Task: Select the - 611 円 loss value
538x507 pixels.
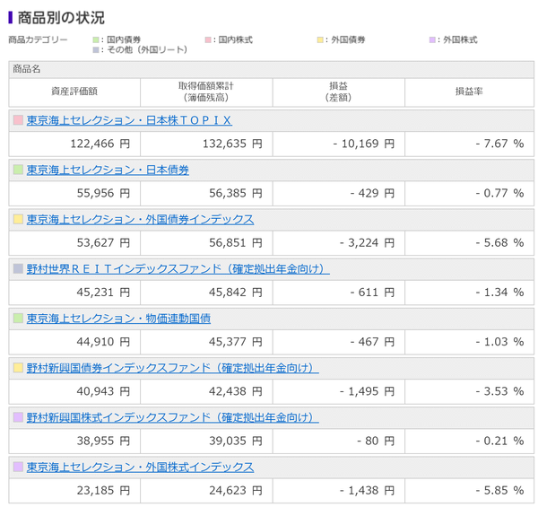Action: [372, 293]
